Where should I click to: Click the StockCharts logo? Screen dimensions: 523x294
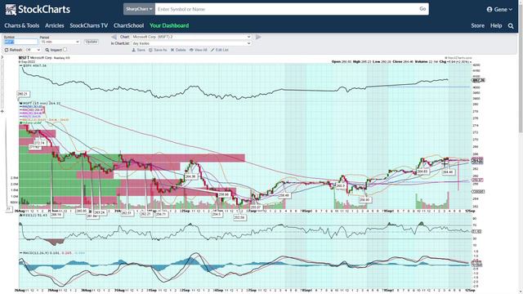coord(38,9)
